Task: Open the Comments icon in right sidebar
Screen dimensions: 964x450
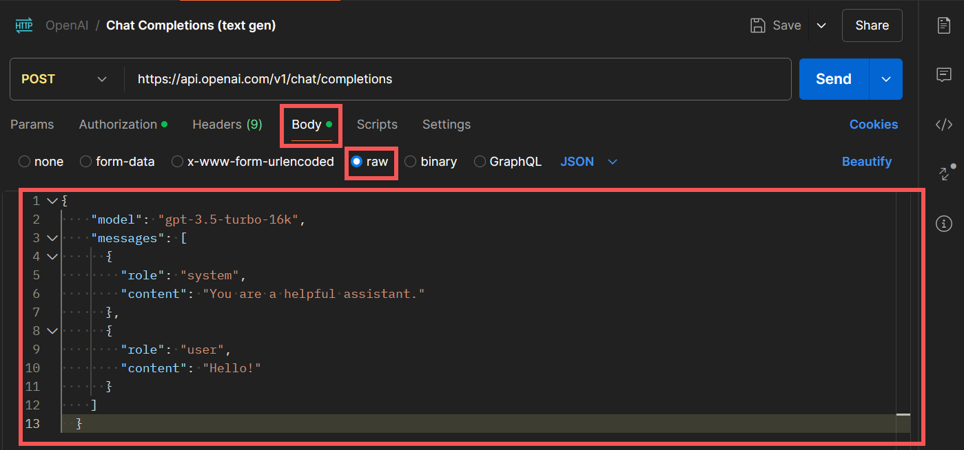Action: (x=944, y=75)
